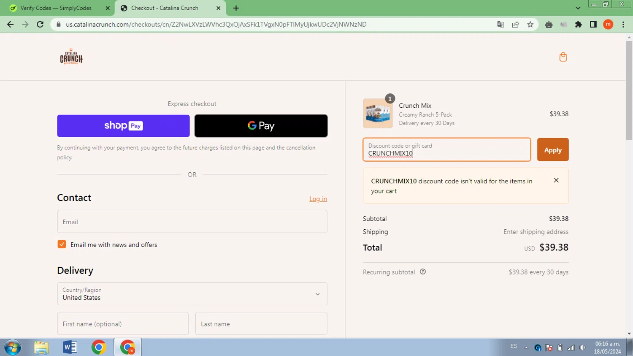Reload the checkout page
Screen dimensions: 633x356
(x=40, y=24)
